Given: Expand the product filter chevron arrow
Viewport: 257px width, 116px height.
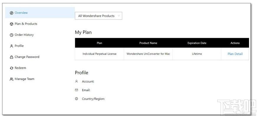Looking at the screenshot, I should click(119, 16).
